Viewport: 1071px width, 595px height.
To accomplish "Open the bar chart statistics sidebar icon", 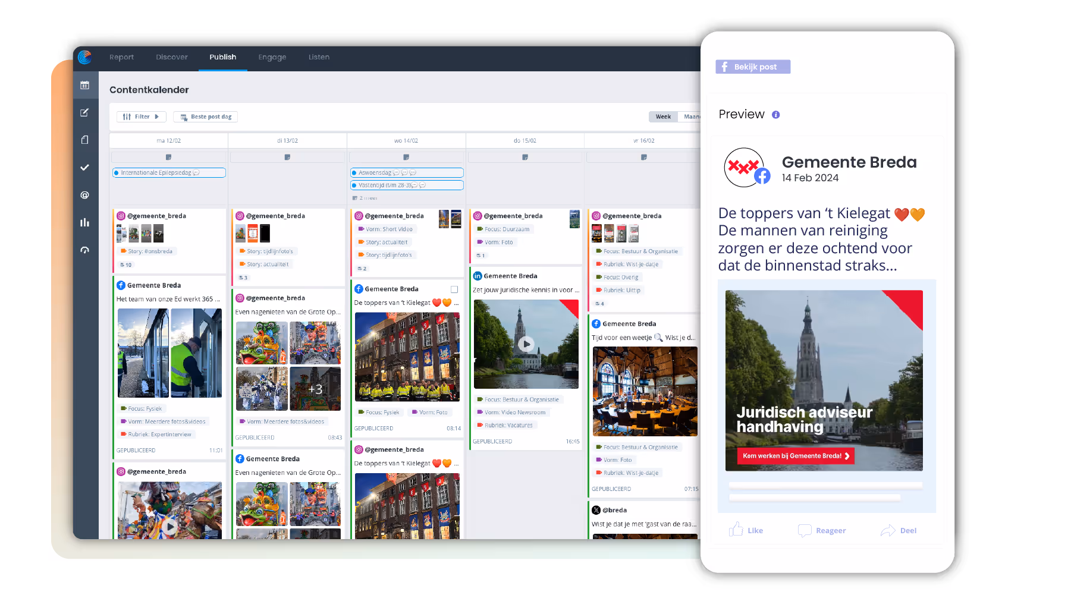I will tap(85, 222).
